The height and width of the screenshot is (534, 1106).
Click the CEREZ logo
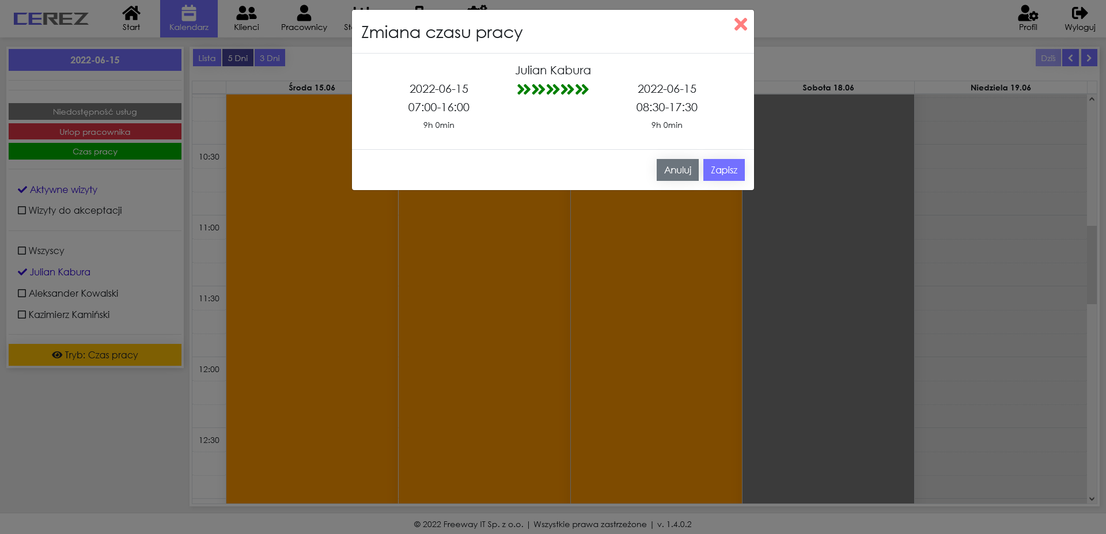click(51, 19)
